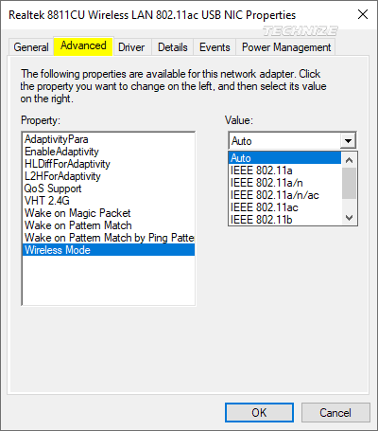The width and height of the screenshot is (378, 431).
Task: Pick IEEE 802.11a/n/ac from the list
Action: (284, 195)
